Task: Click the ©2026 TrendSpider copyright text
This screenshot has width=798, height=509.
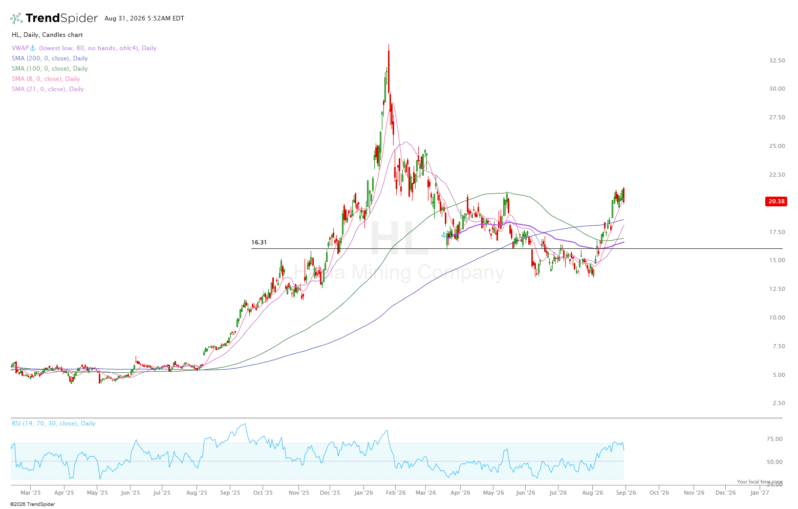Action: [x=32, y=504]
